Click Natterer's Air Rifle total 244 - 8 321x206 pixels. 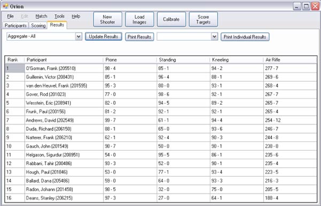pos(290,137)
